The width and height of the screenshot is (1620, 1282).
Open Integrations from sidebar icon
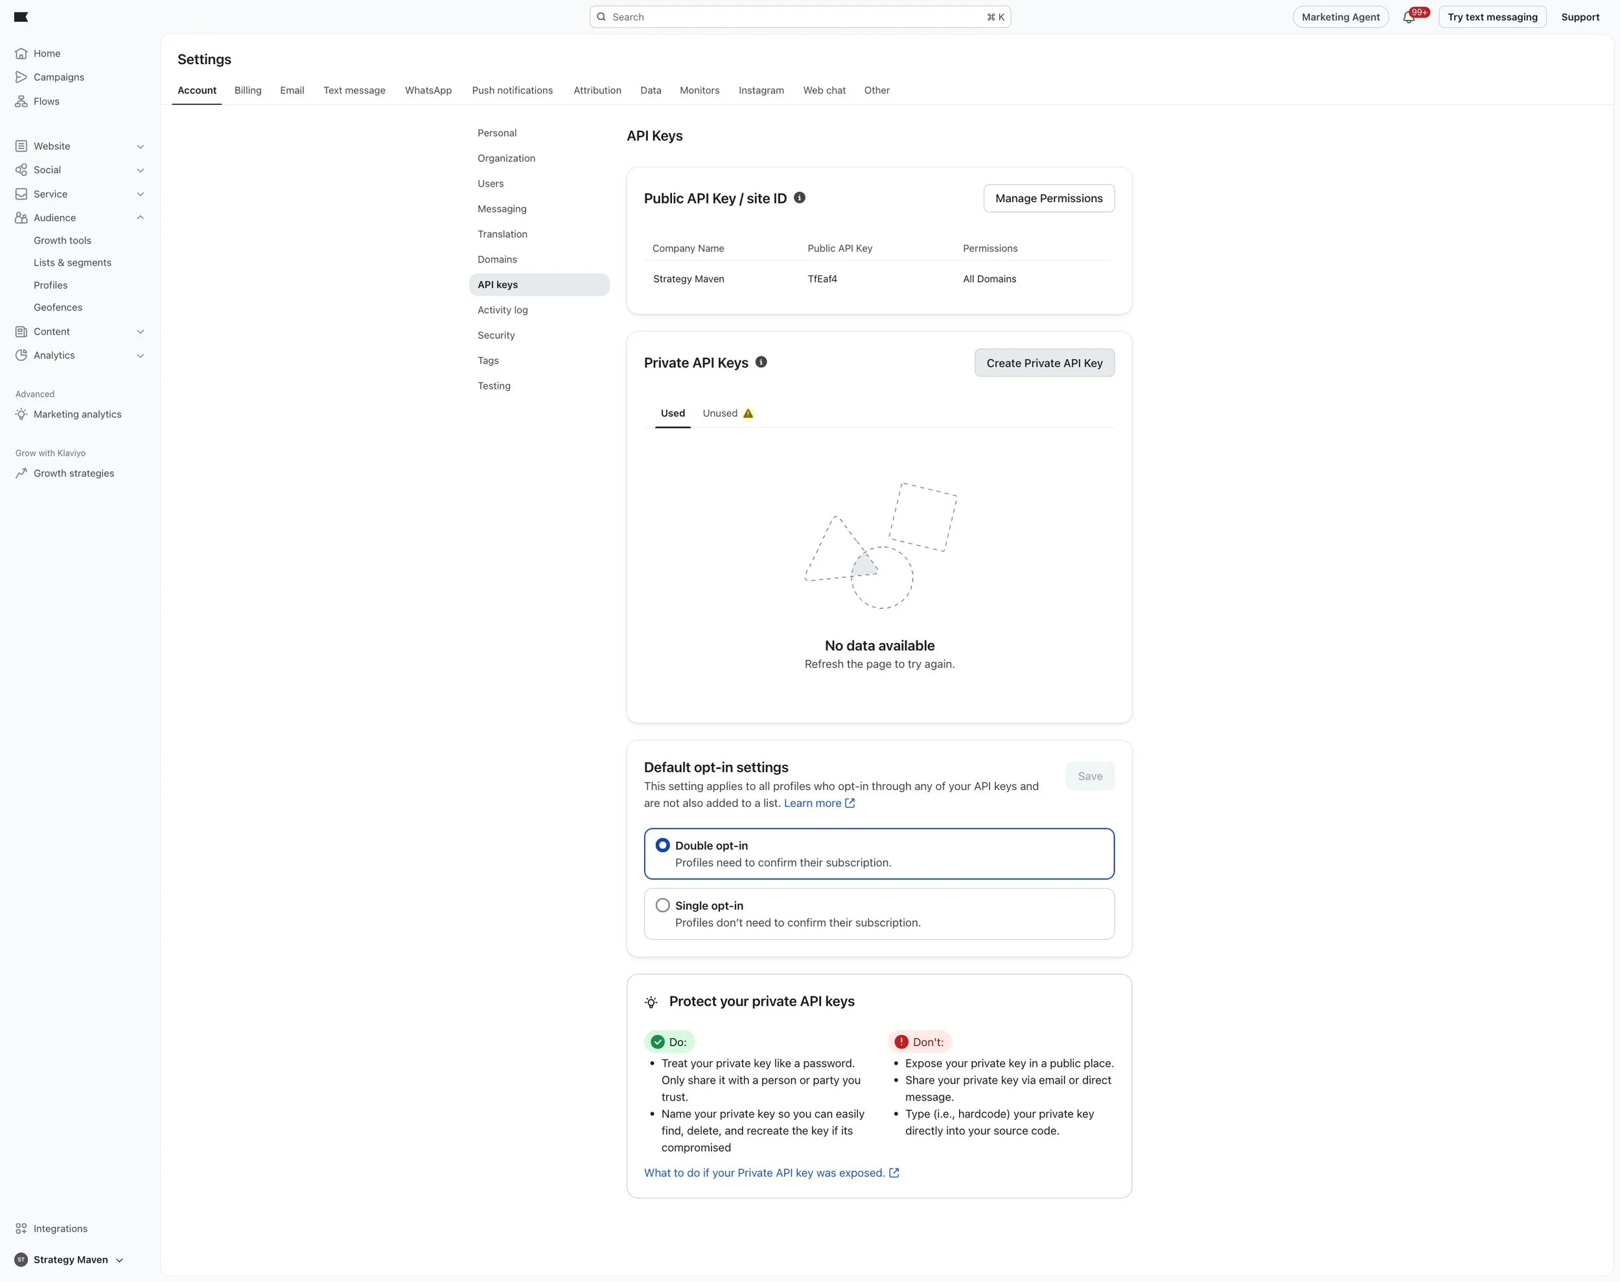click(21, 1229)
